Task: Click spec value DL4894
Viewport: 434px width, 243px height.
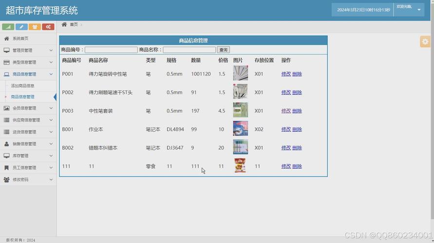Action: point(175,129)
